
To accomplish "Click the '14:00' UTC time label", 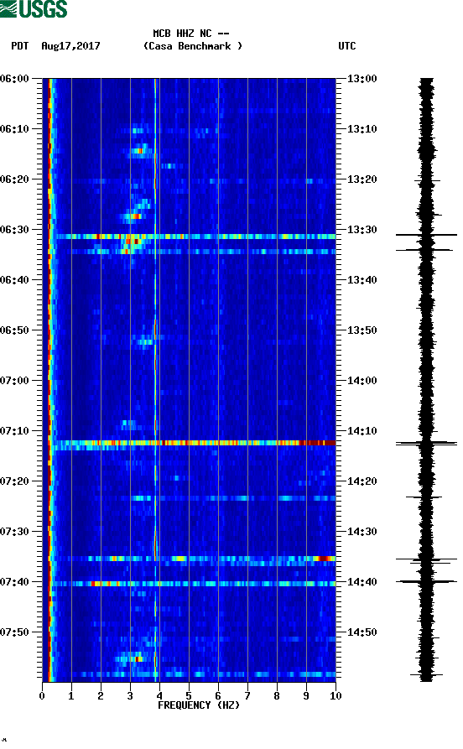I will [x=362, y=381].
